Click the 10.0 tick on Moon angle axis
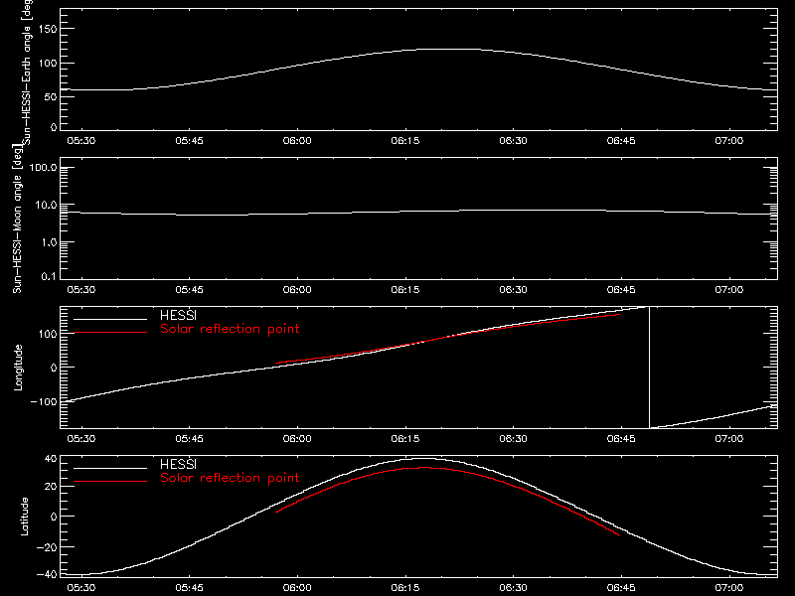 (x=46, y=206)
